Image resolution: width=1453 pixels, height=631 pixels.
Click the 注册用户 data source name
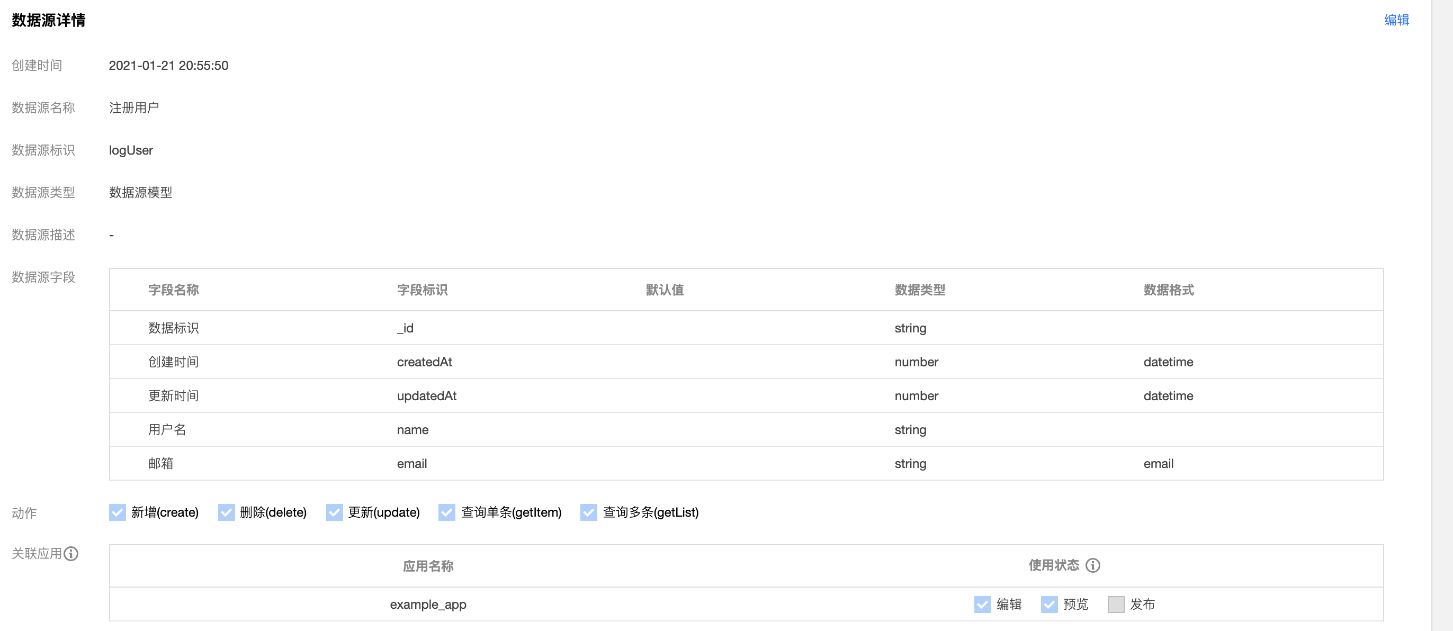(133, 107)
